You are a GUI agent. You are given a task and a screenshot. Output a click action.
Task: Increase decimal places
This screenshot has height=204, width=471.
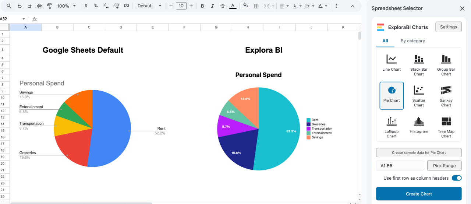116,6
